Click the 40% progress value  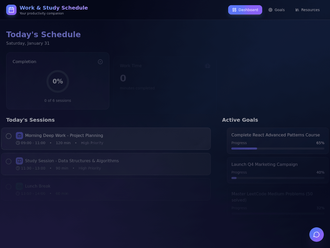(x=320, y=172)
